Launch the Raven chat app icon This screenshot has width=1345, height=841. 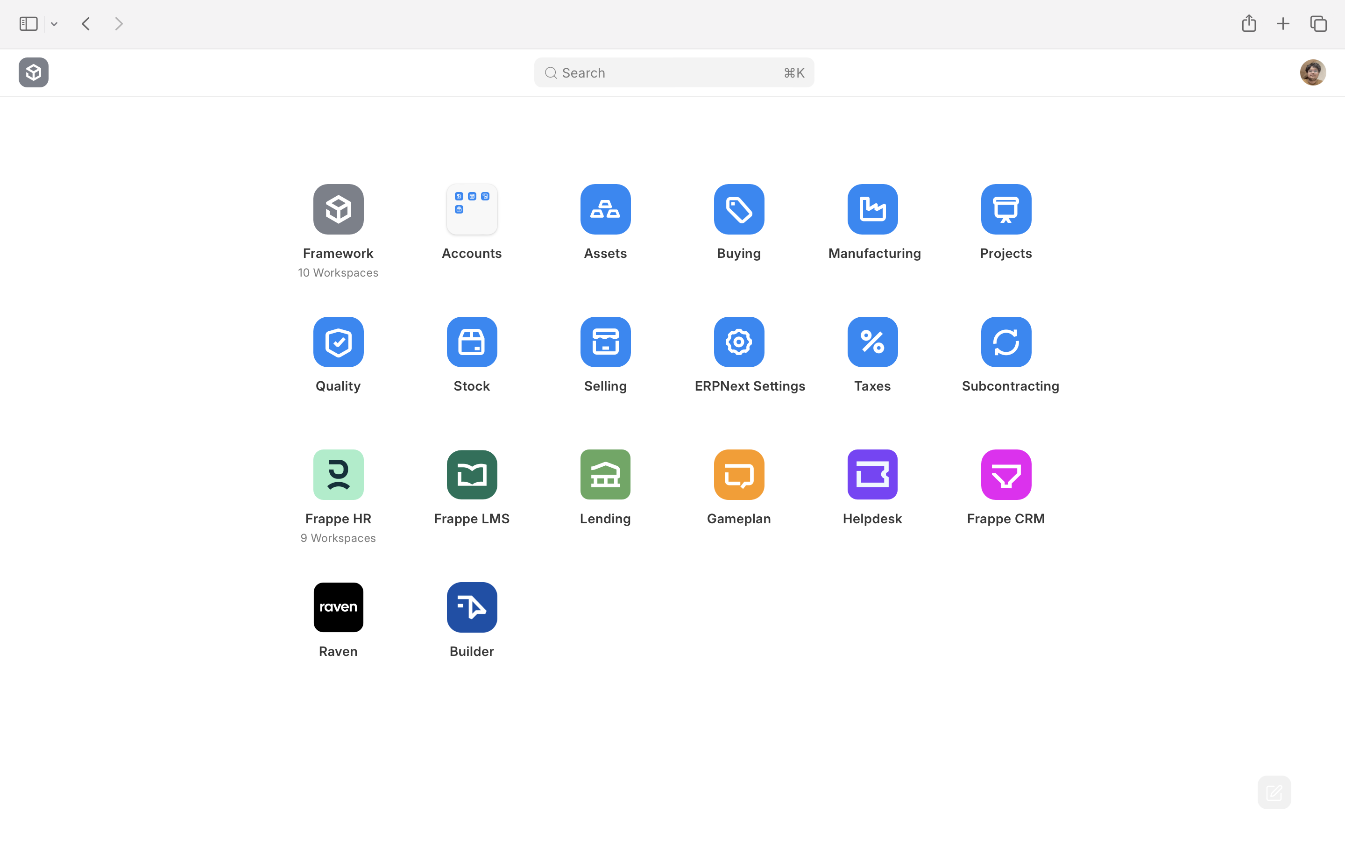tap(338, 607)
